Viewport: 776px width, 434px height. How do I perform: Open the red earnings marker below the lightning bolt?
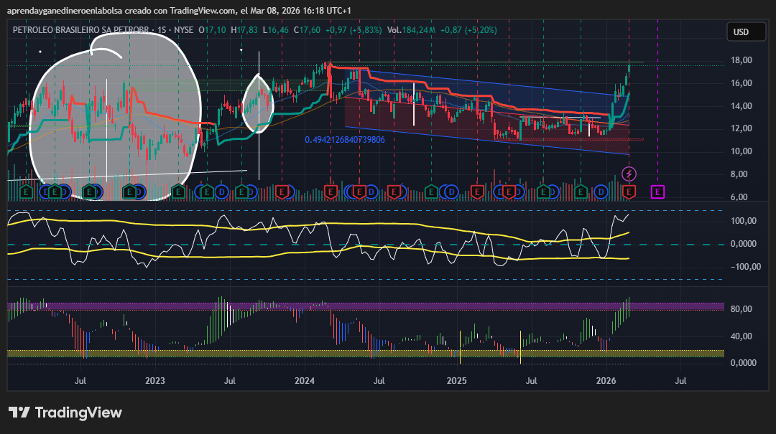629,192
